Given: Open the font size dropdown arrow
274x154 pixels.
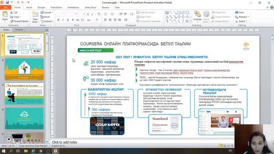Looking at the screenshot, I should 84,14.
